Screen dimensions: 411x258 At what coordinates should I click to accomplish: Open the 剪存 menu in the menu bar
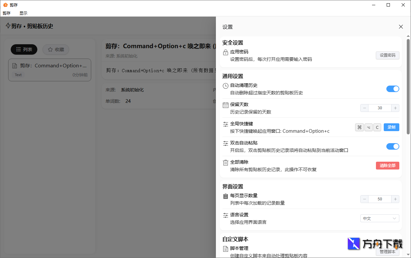click(x=6, y=13)
